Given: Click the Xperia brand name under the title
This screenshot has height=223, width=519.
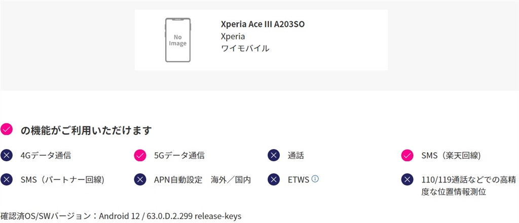Looking at the screenshot, I should point(233,36).
